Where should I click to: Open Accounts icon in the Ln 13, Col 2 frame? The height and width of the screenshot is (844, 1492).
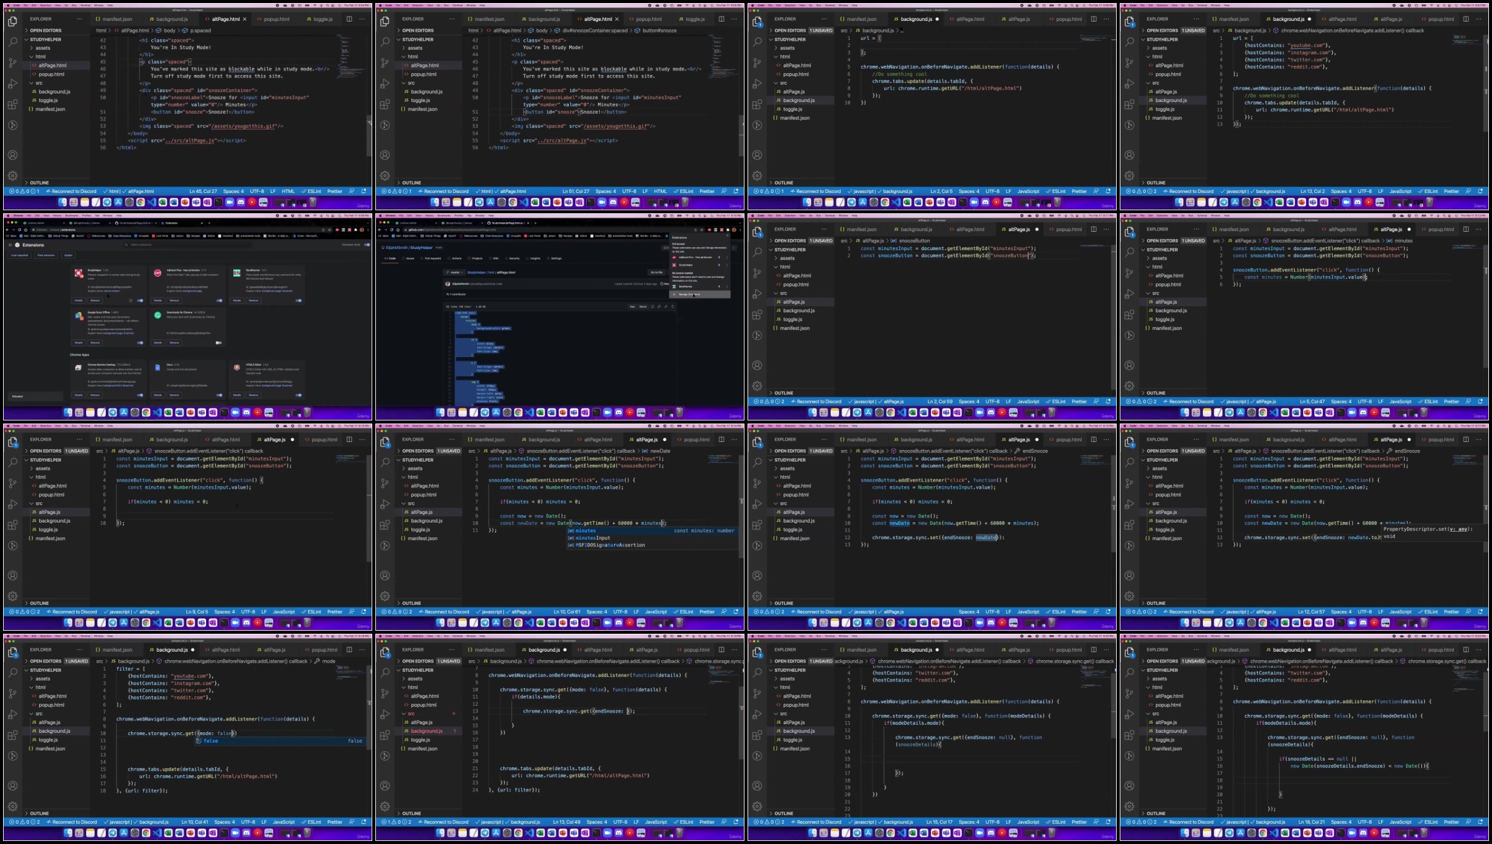click(x=1130, y=155)
